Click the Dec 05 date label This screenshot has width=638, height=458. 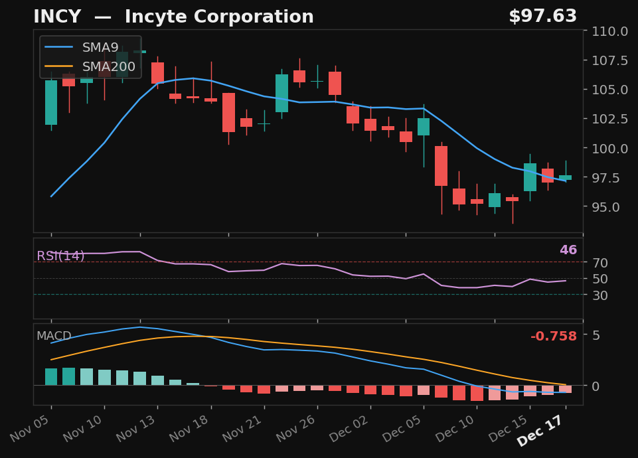coord(402,429)
